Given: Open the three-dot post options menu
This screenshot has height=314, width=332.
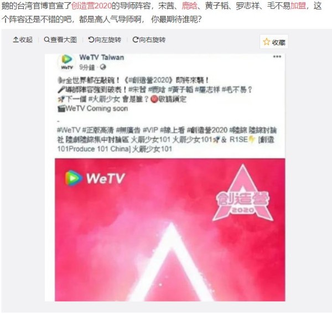Looking at the screenshot, I should click(x=277, y=56).
